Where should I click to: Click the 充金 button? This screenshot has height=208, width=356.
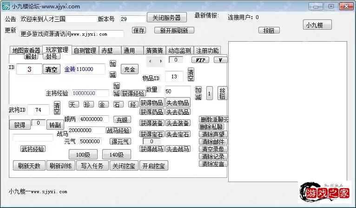coord(130,69)
